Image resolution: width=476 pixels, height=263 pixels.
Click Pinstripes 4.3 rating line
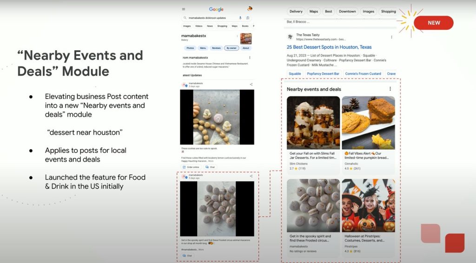(x=352, y=251)
